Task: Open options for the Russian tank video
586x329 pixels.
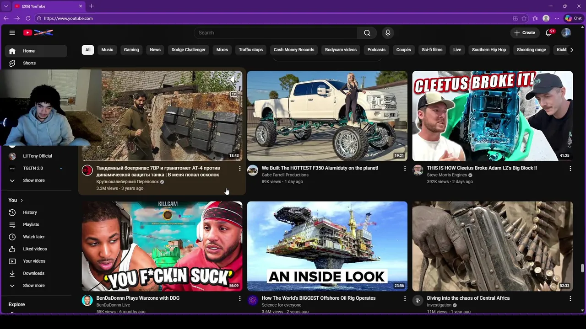Action: [239, 169]
